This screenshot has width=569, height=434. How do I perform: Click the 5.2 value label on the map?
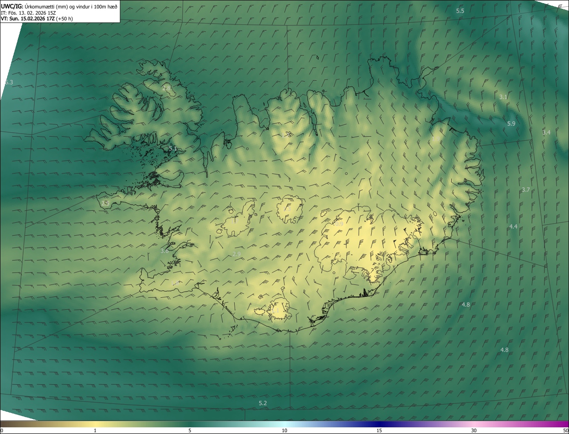point(263,403)
